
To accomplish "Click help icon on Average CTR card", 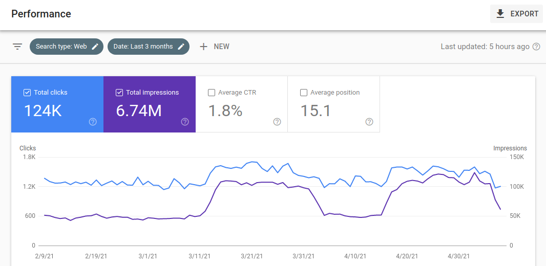I will [277, 122].
